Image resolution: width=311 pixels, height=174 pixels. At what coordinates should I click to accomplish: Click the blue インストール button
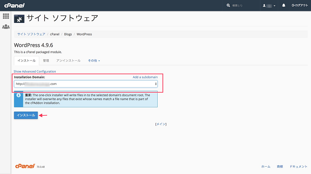26,115
